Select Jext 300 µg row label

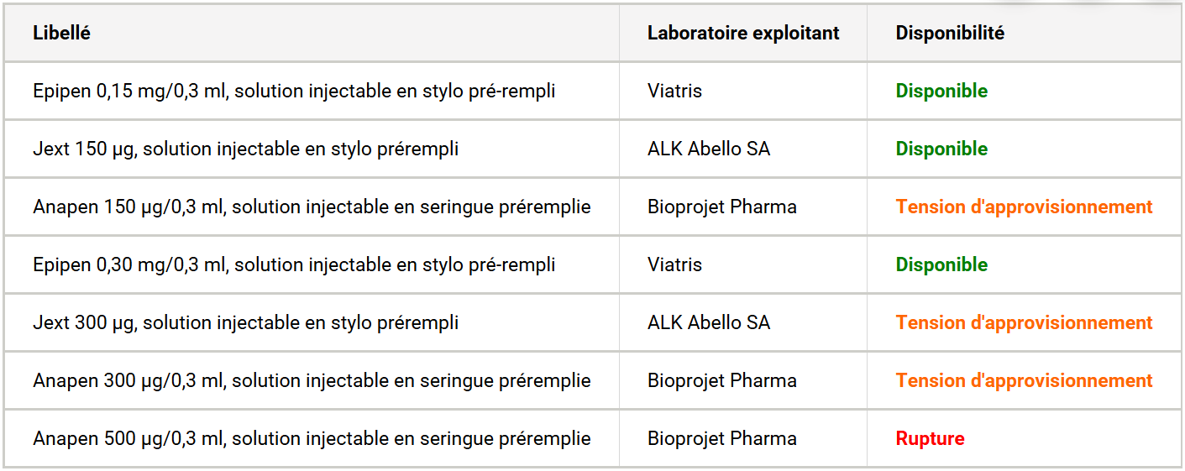[x=245, y=322]
